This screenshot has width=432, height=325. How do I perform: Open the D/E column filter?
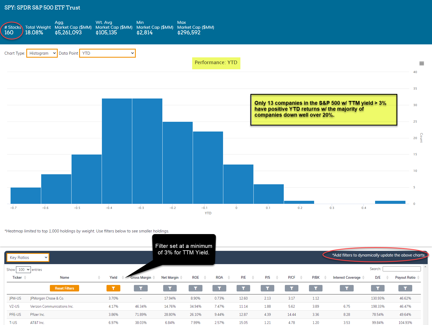coord(378,288)
